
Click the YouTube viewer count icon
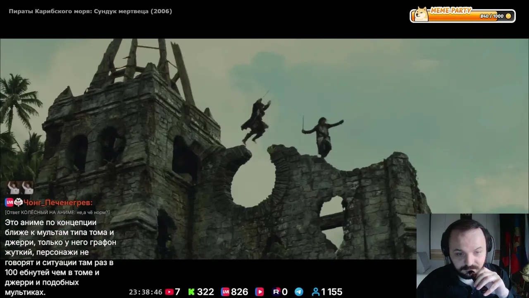pyautogui.click(x=169, y=292)
